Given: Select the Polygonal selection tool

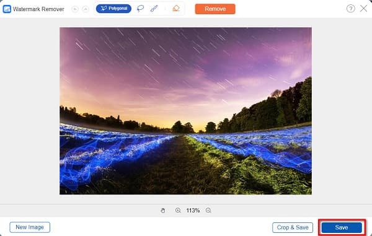Looking at the screenshot, I should coord(113,9).
